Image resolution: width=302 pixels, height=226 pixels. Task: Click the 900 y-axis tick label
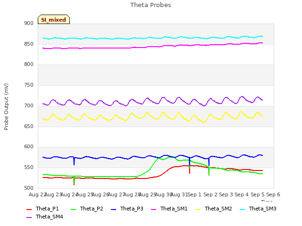pos(29,24)
